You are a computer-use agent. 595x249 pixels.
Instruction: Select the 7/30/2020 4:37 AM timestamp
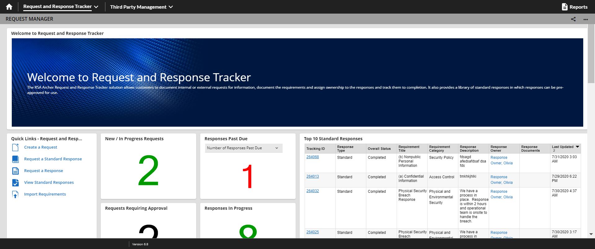[564, 193]
